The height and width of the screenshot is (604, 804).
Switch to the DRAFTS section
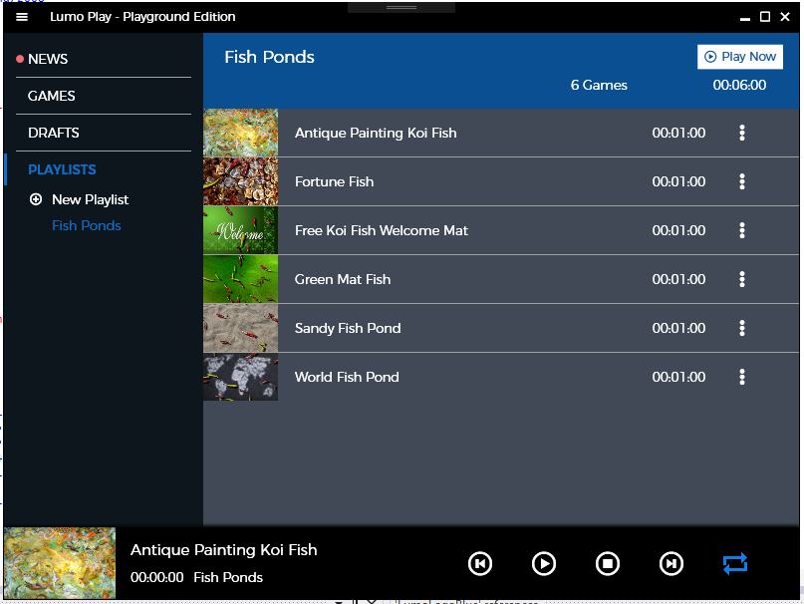click(54, 133)
